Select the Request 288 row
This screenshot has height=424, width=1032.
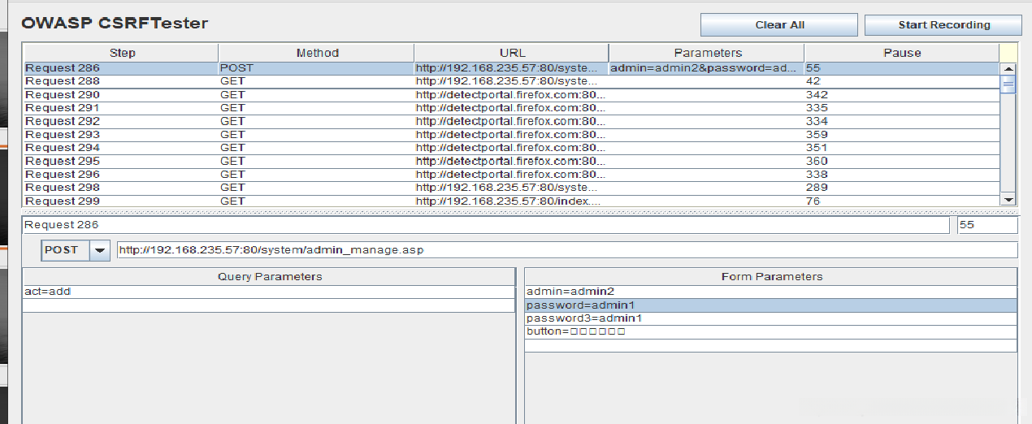point(511,81)
